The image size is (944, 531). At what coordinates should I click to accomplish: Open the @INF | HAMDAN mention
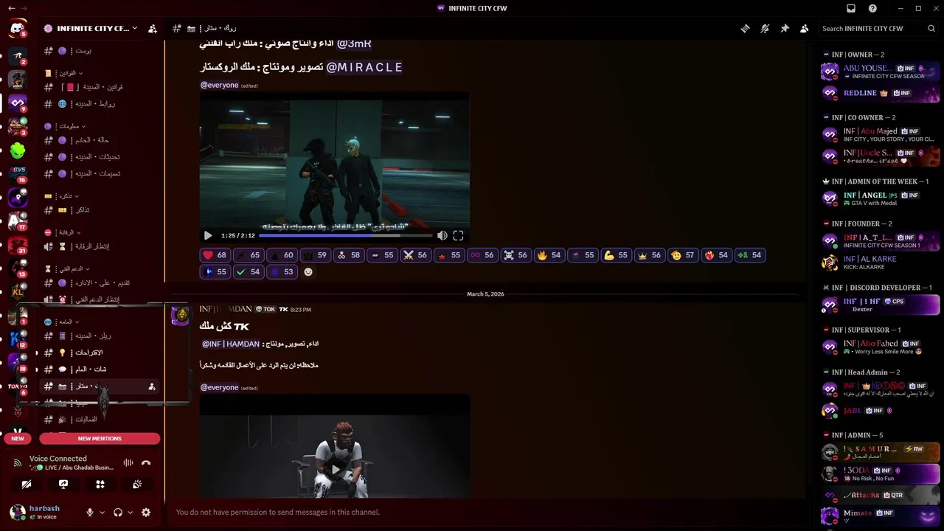[x=232, y=344]
